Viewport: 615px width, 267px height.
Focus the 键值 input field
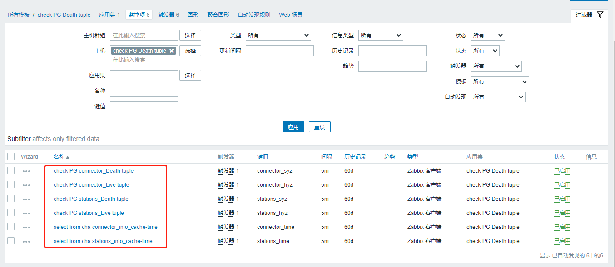(x=144, y=107)
